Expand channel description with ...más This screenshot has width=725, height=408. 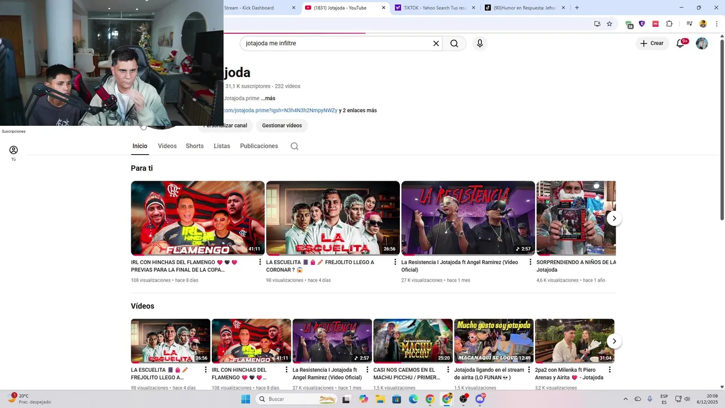coord(268,99)
